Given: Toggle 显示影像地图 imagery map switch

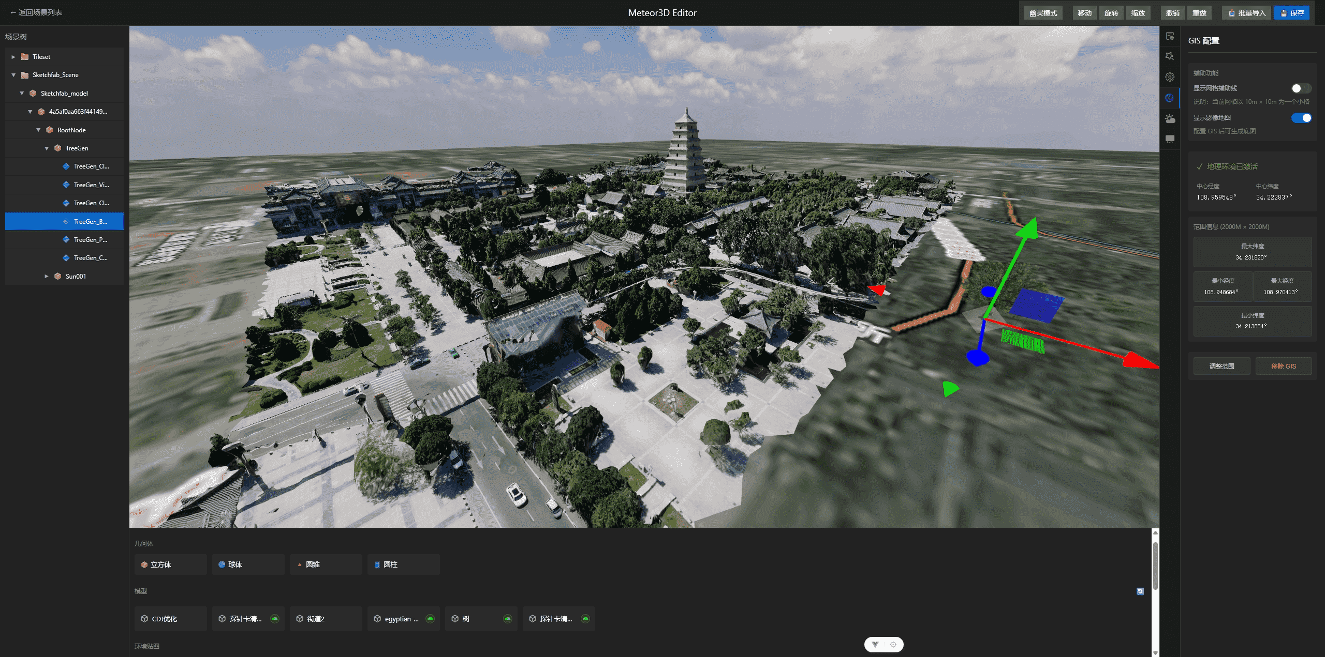Looking at the screenshot, I should tap(1301, 118).
